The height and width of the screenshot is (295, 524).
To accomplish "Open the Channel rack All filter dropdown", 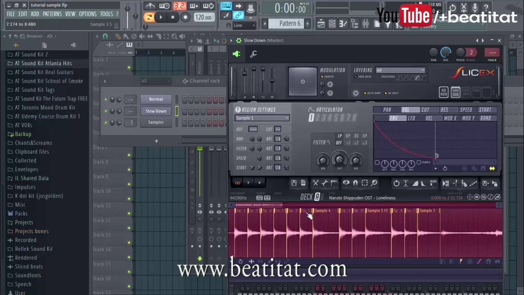I will coord(156,81).
